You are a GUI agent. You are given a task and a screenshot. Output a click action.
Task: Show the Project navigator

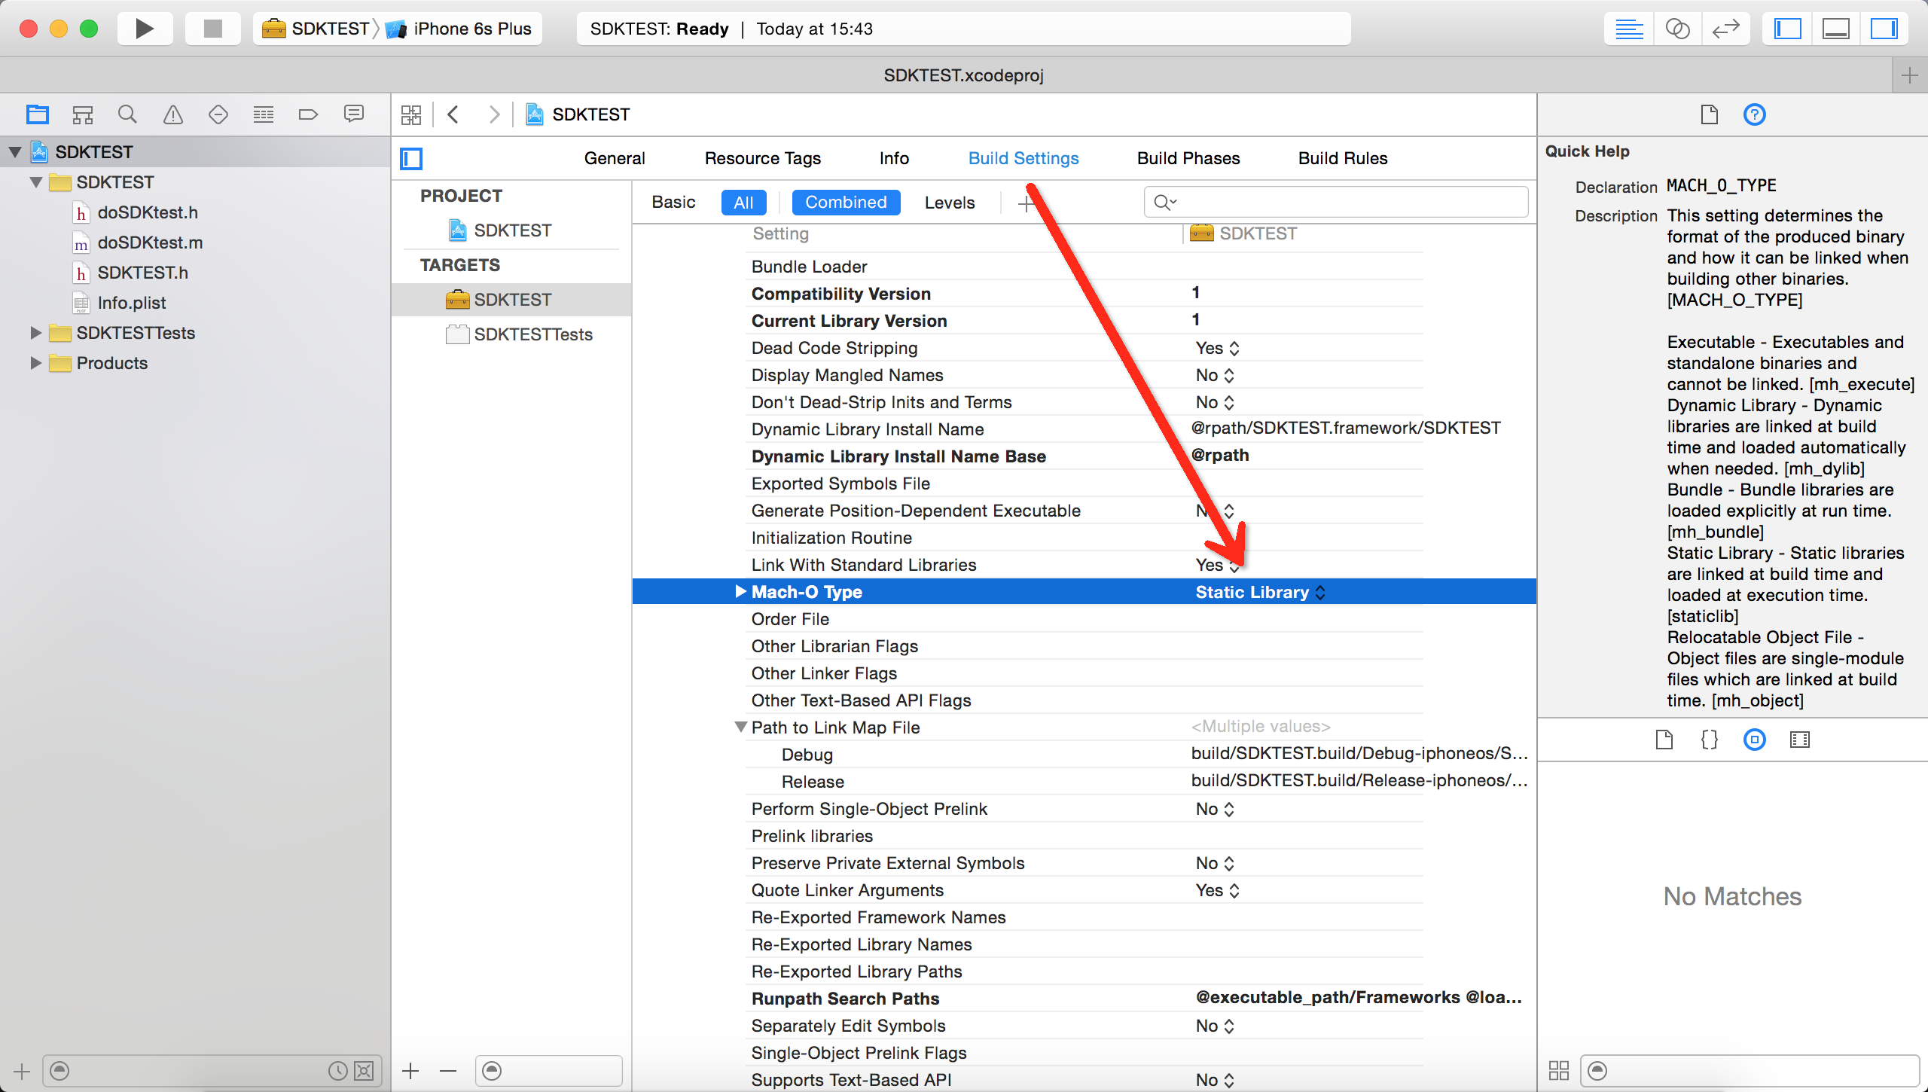point(38,114)
